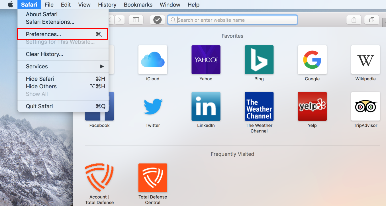Open the Yahoo favorite
The image size is (386, 206).
pyautogui.click(x=206, y=60)
